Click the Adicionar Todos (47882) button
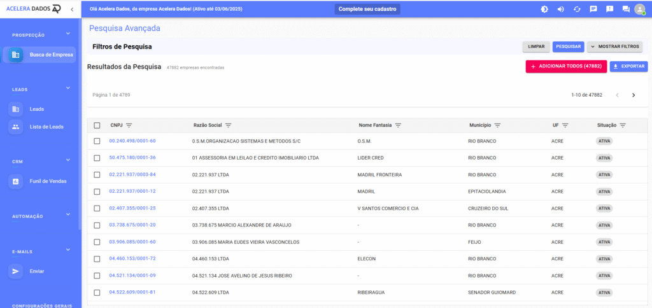Screen dimensions: 652x308 (565, 66)
